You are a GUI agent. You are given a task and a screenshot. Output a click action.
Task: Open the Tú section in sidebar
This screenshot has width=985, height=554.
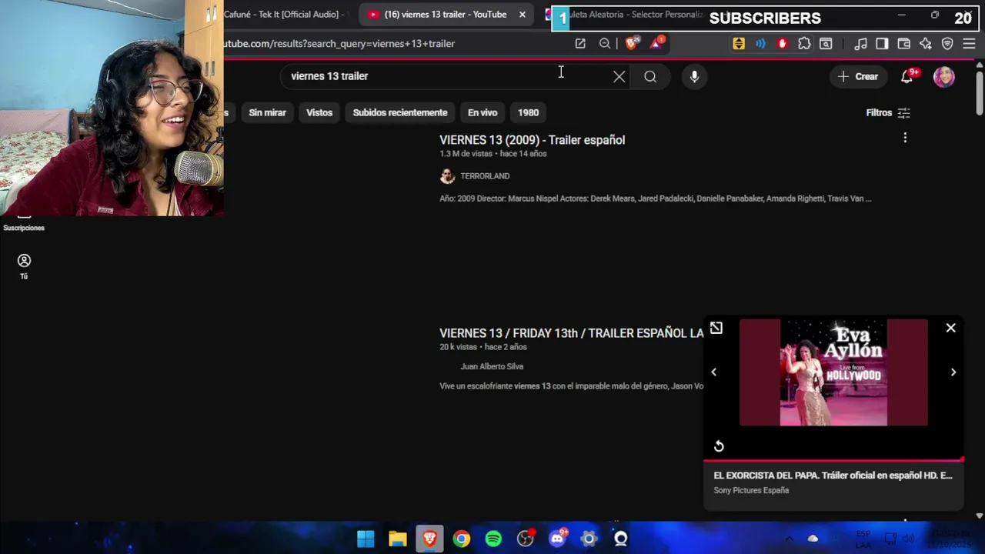[24, 266]
